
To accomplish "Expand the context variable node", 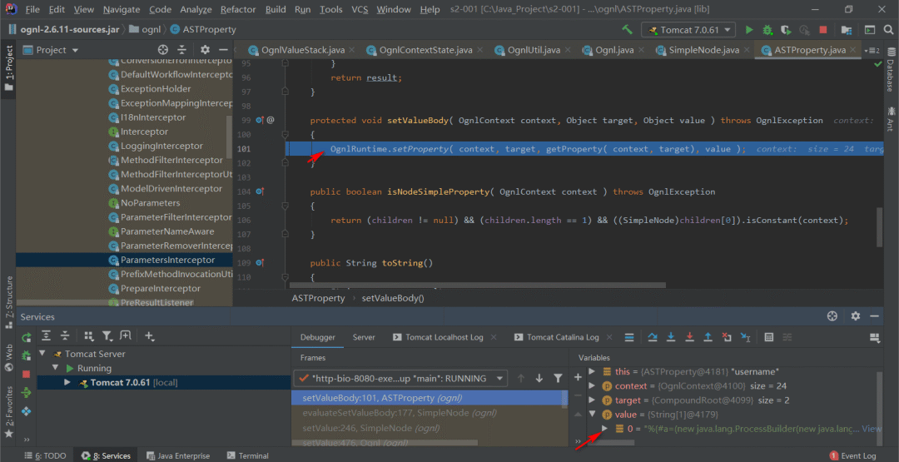I will point(592,386).
